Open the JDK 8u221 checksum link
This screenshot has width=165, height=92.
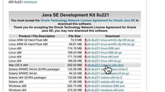[x=30, y=2]
